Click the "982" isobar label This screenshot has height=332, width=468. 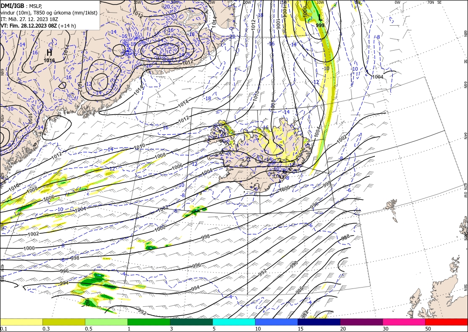pos(305,314)
